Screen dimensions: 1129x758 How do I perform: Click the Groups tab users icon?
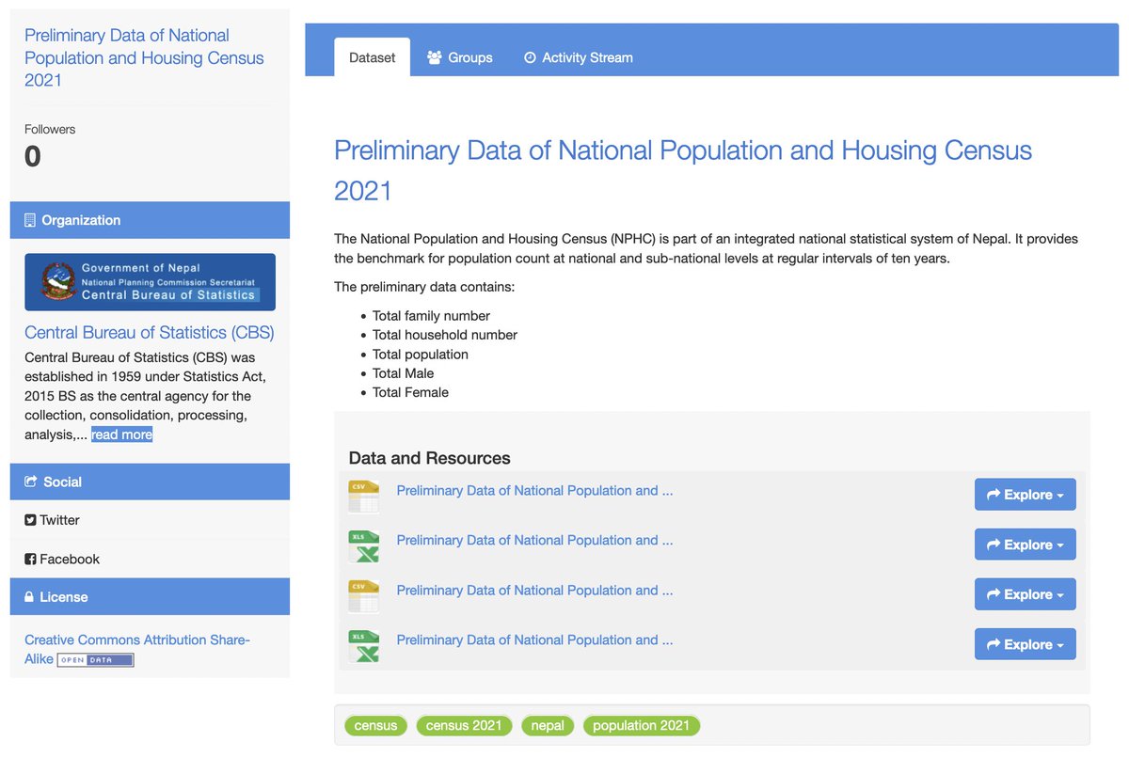pos(435,57)
